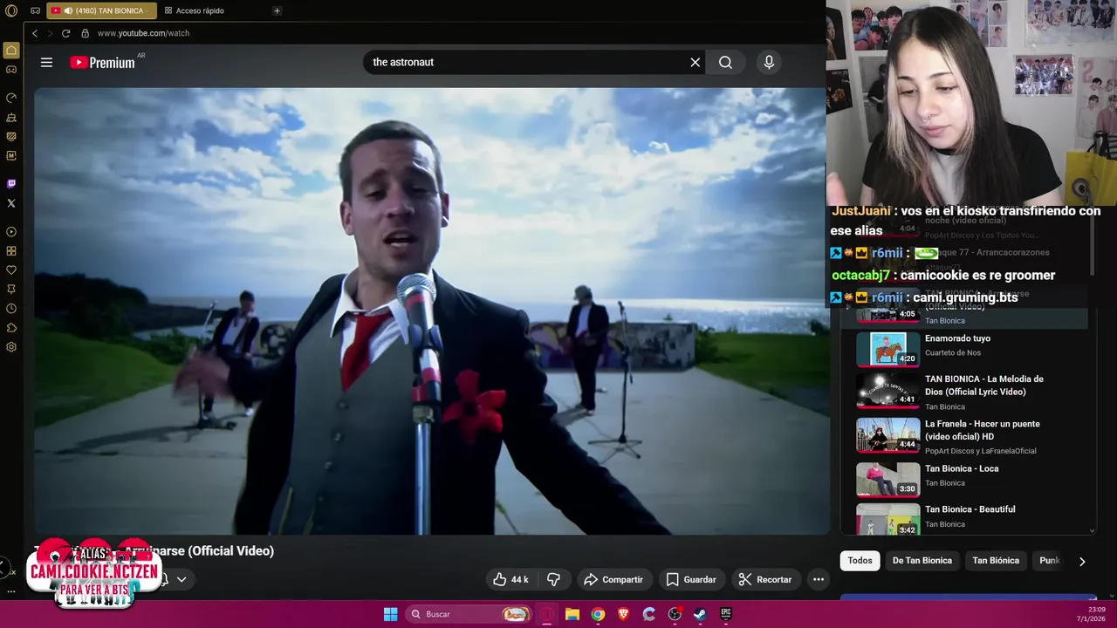Open a new tab with plus
Screen dimensions: 1117x628
coord(277,10)
